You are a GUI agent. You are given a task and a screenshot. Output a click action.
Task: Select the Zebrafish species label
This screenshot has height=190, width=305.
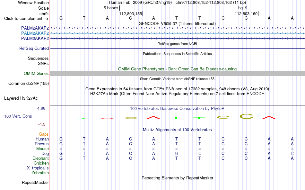click(x=40, y=173)
